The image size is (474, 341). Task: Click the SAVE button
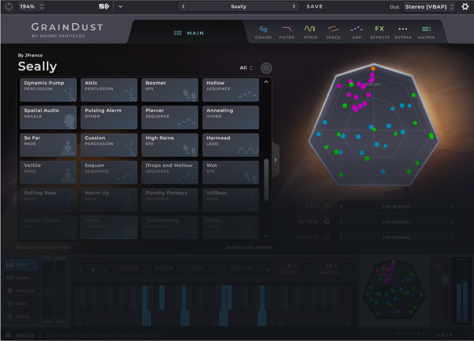point(314,7)
